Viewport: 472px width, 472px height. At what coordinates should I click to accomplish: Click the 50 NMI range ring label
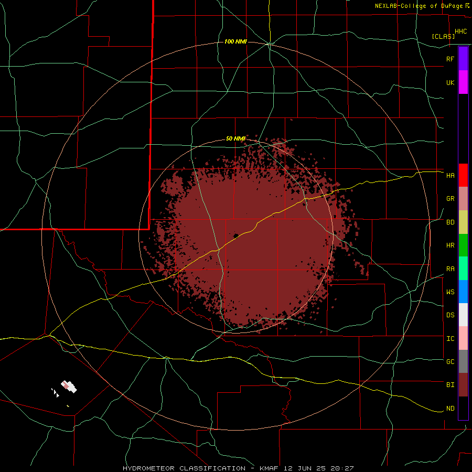click(235, 138)
